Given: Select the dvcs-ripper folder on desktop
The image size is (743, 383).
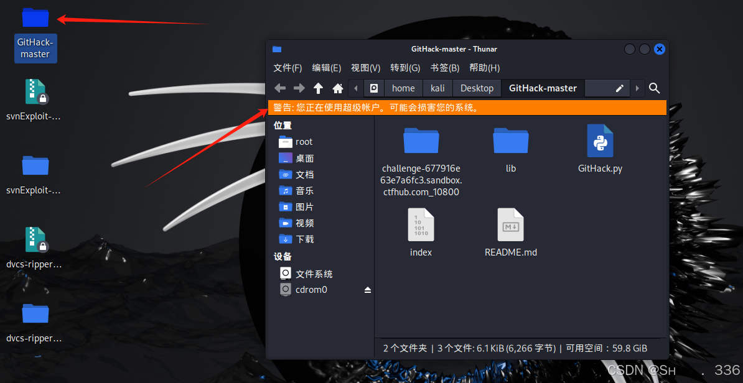Looking at the screenshot, I should coord(34,323).
